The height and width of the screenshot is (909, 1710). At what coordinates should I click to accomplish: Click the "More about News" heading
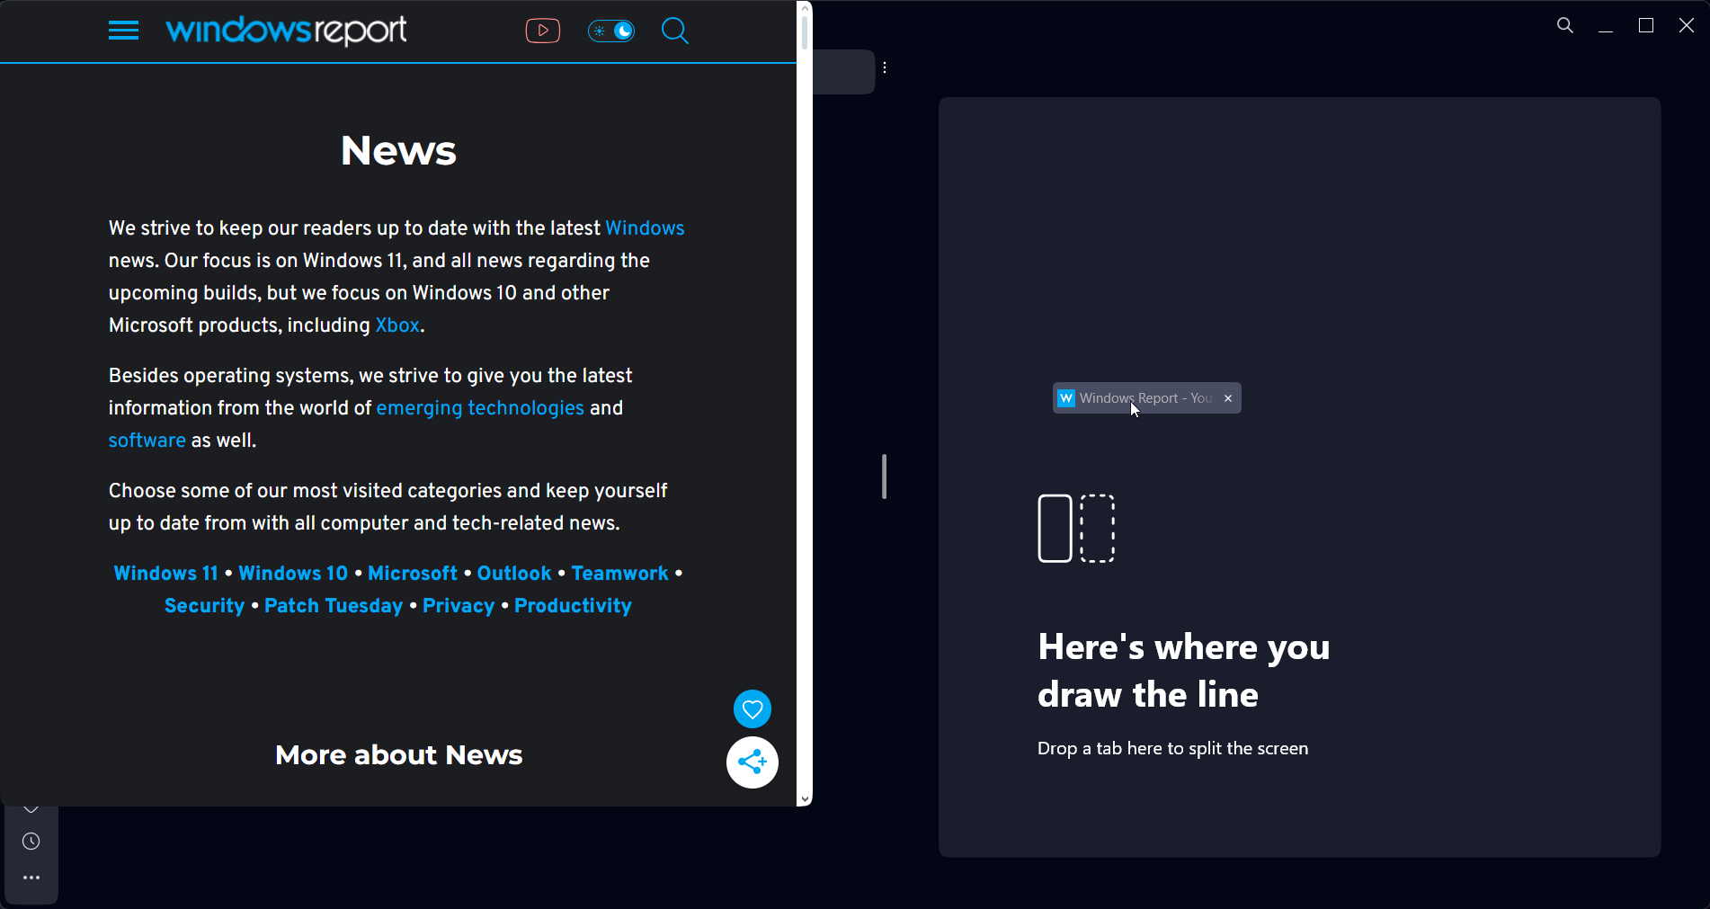(x=398, y=755)
